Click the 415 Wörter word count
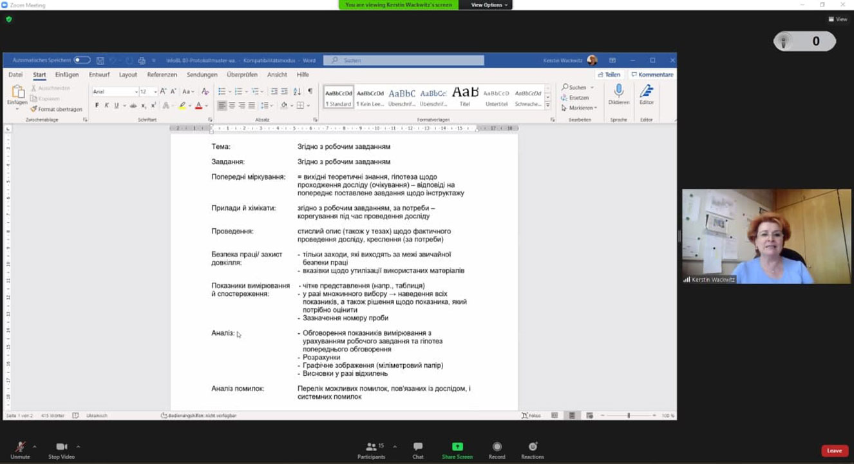The image size is (854, 464). [x=52, y=416]
